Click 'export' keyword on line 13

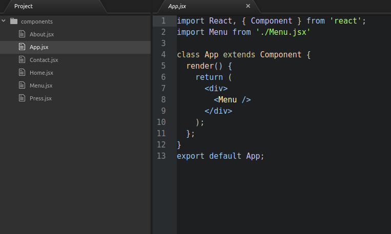191,156
